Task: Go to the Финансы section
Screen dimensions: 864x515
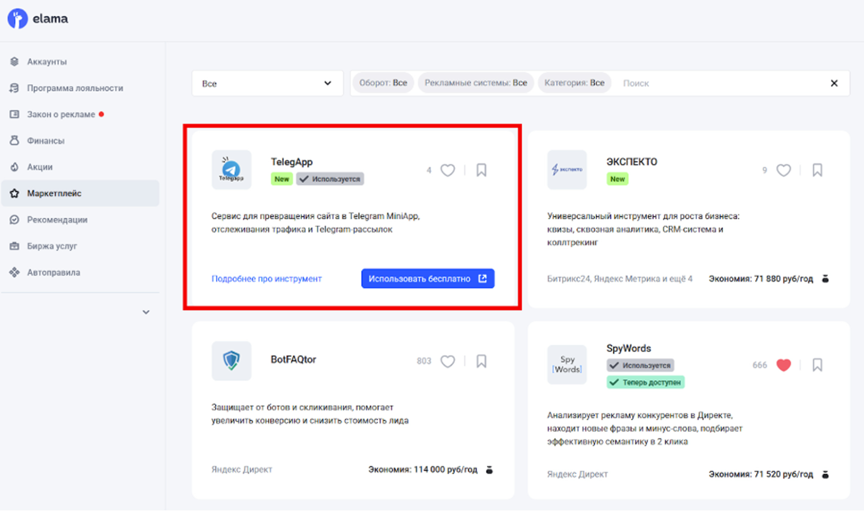Action: pyautogui.click(x=46, y=141)
